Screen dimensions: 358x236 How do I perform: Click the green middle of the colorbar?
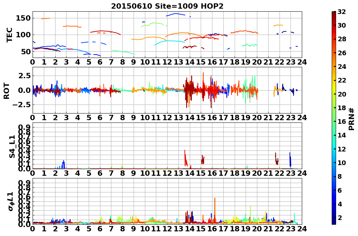(x=334, y=118)
